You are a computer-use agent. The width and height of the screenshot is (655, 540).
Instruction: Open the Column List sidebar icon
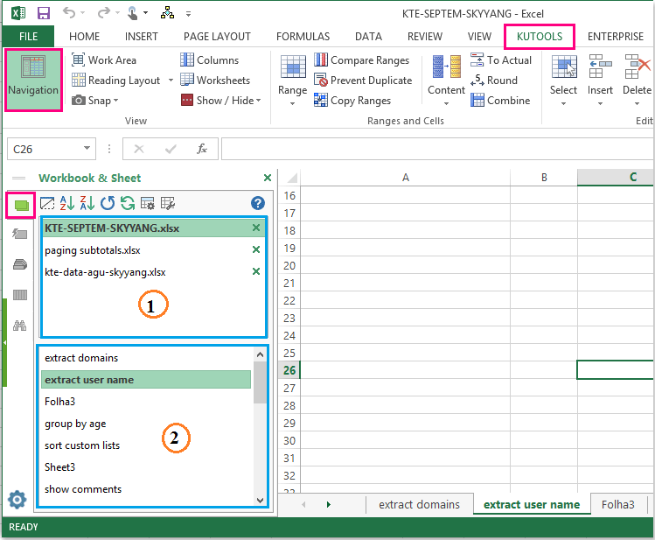(x=19, y=295)
